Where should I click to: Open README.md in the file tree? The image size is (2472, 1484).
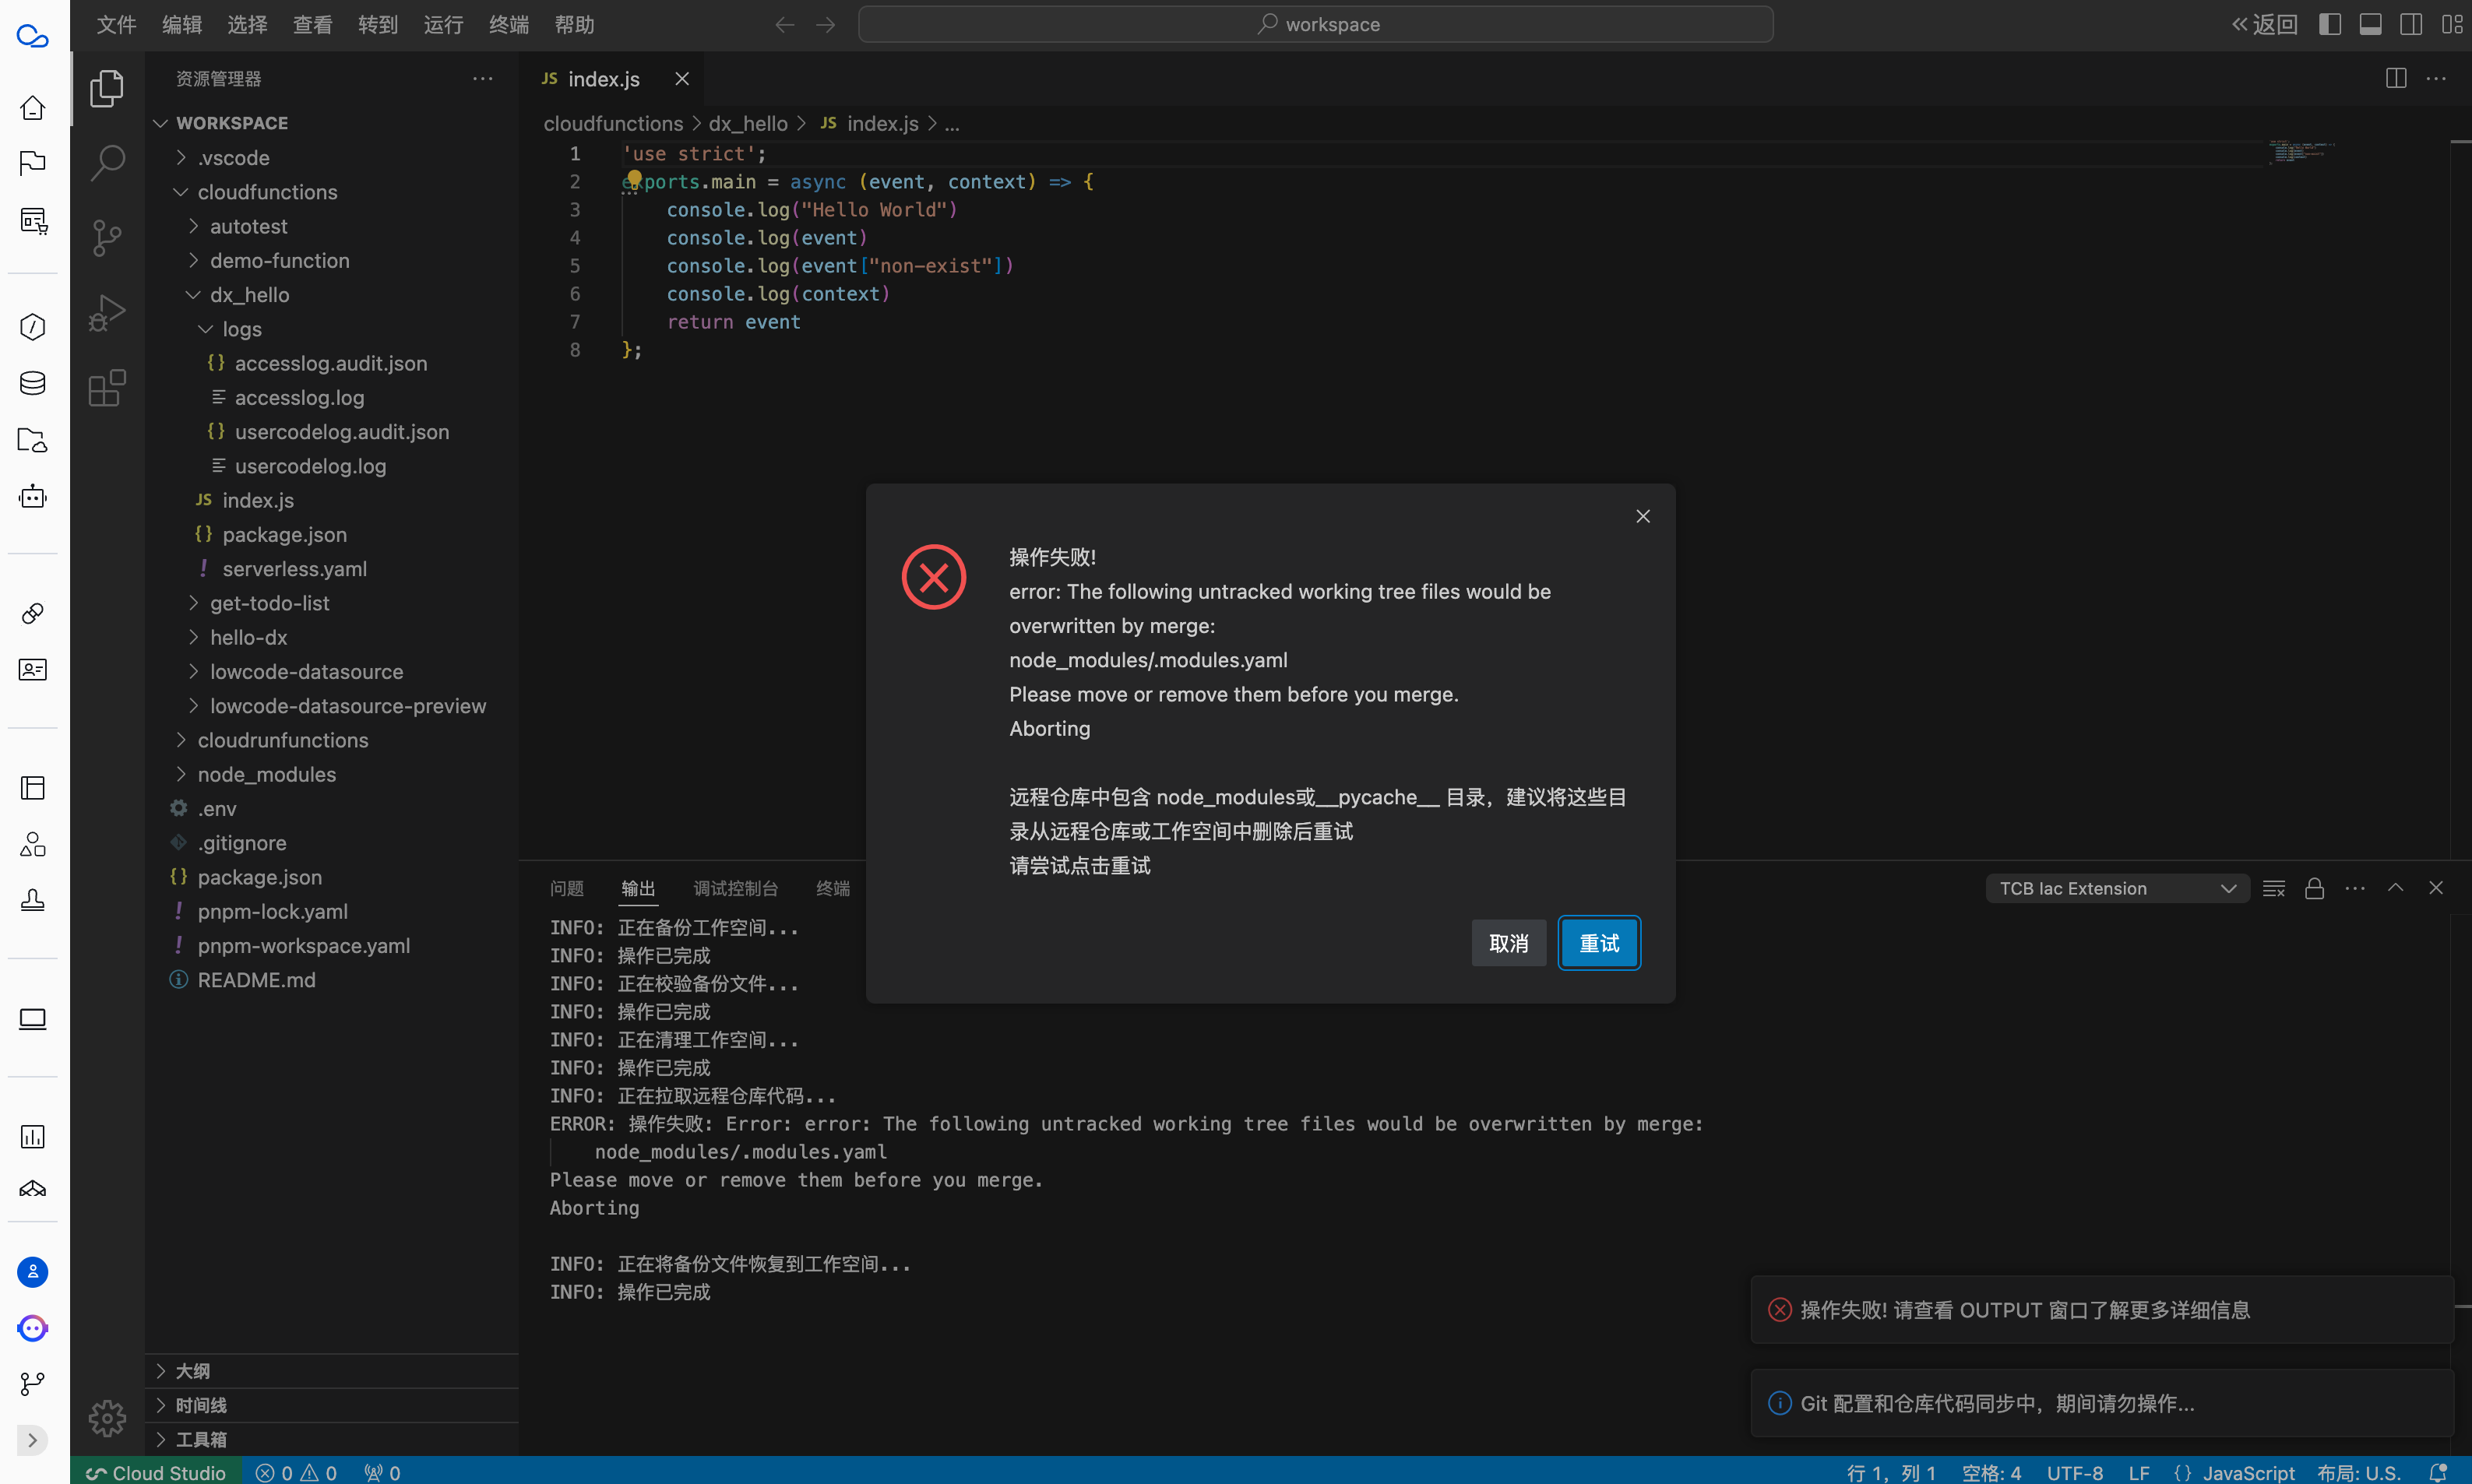click(x=256, y=979)
